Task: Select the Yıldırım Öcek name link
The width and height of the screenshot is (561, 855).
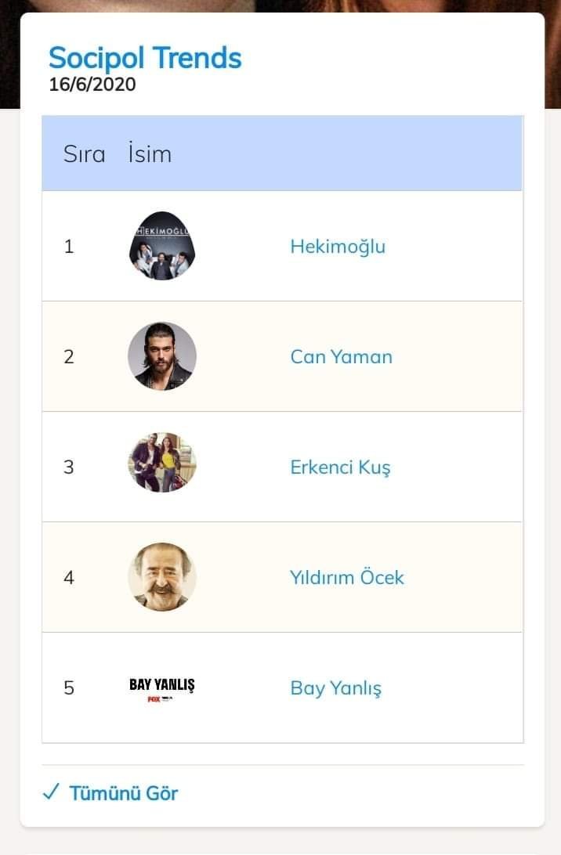Action: (346, 578)
